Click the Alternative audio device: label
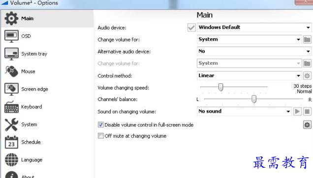313x178 pixels. [124, 51]
